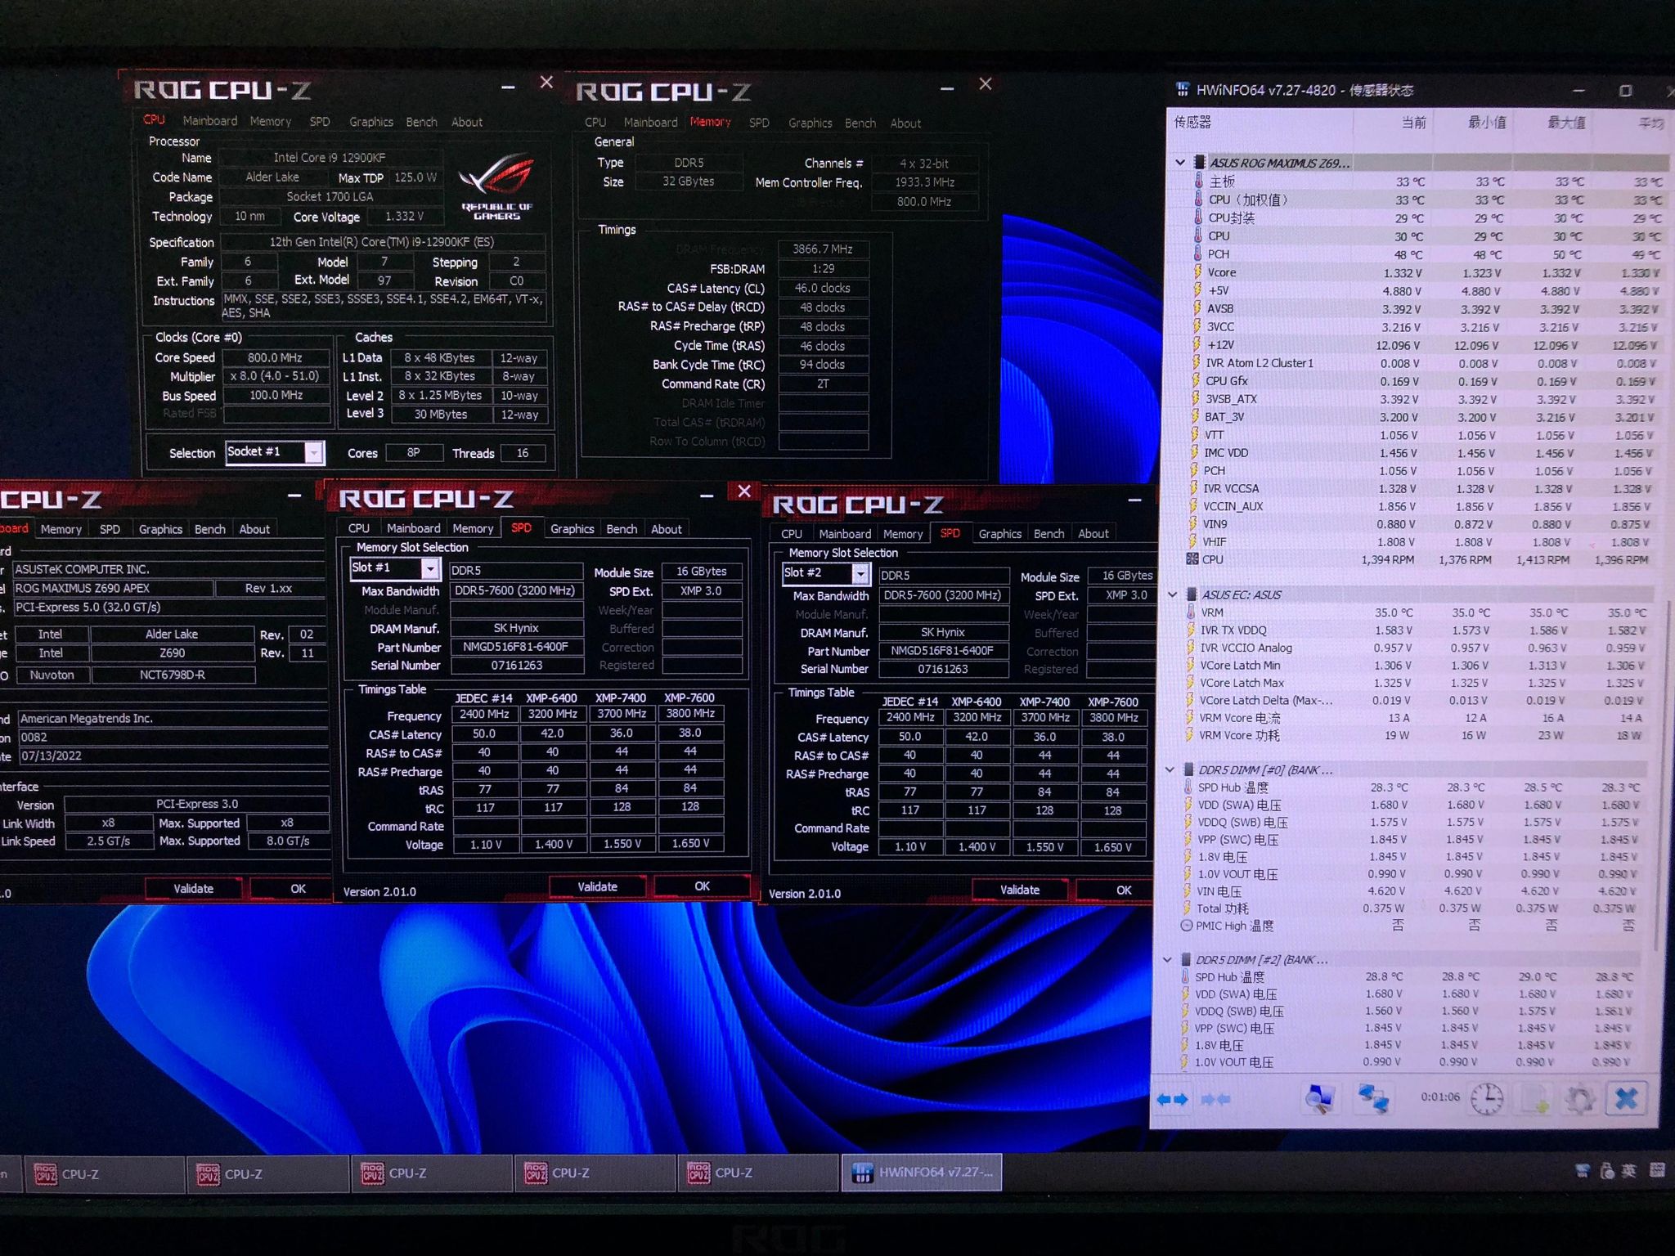Activate the HWiNFO64 v7.27 taskbar button
This screenshot has width=1675, height=1256.
coord(921,1173)
